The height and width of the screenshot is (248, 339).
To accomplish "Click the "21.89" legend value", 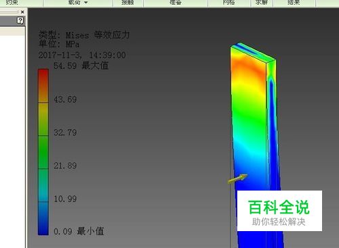I will 65,166.
